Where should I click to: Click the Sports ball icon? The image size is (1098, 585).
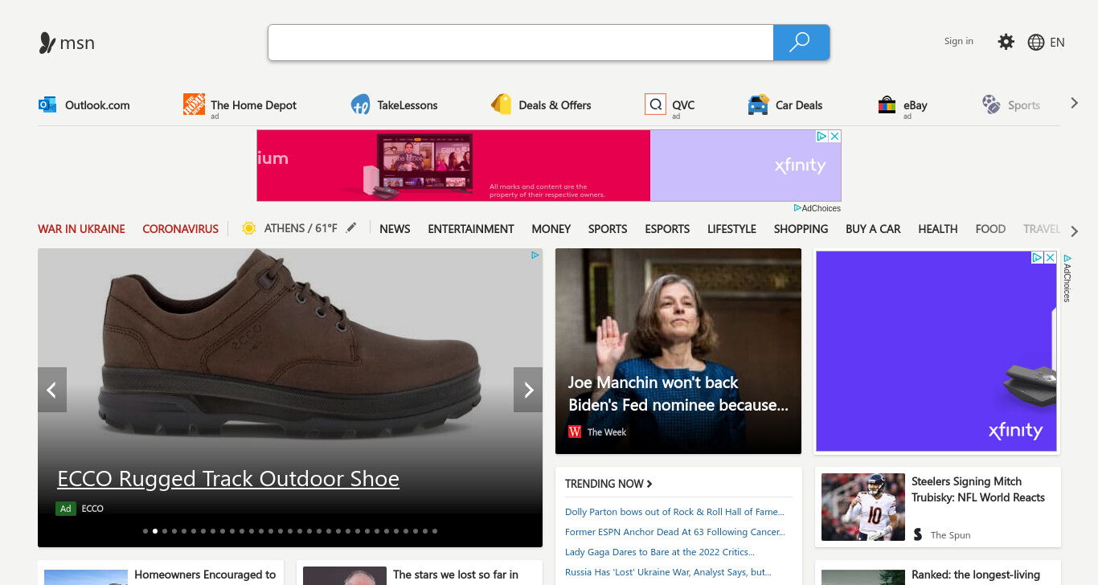[x=991, y=104]
